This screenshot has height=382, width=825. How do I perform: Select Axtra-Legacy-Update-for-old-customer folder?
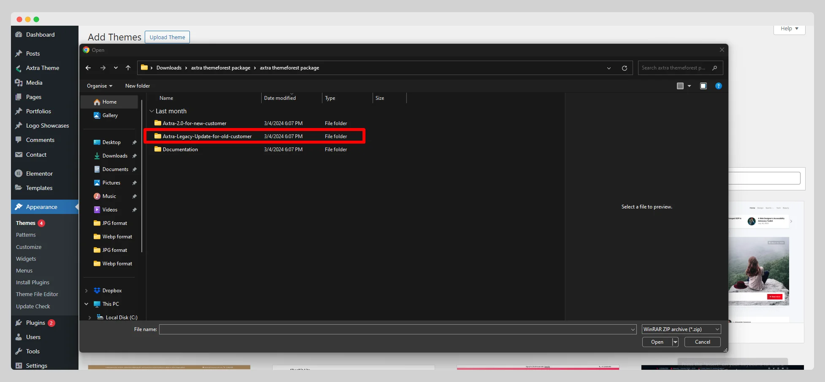click(207, 136)
